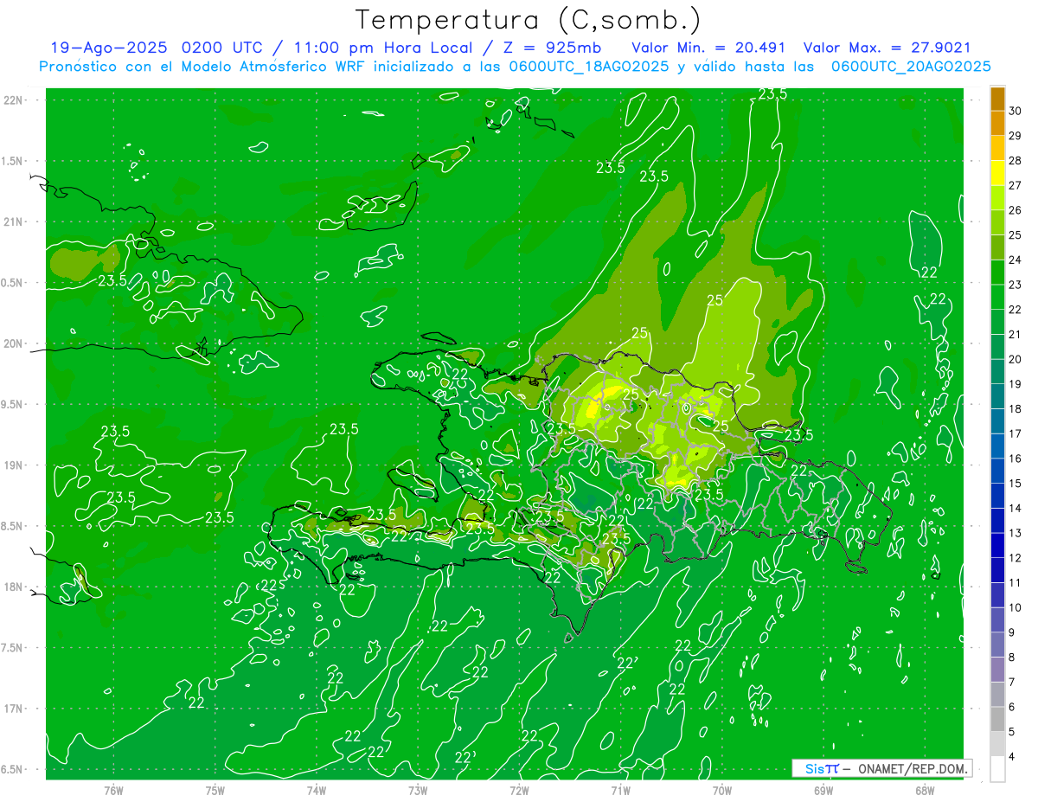Click the lime swatch between legend 26 and 27
This screenshot has height=802, width=1038.
(997, 197)
